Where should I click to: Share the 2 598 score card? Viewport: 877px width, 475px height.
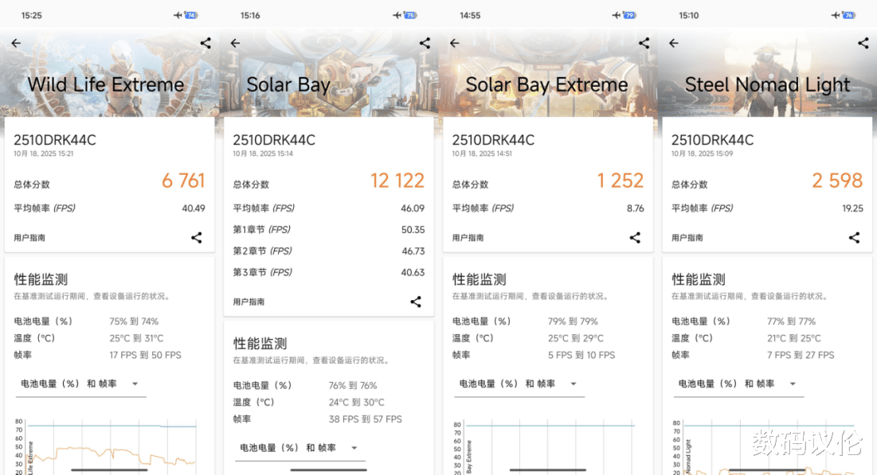click(854, 237)
